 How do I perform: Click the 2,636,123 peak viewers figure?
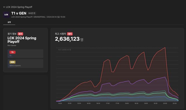pos(67,39)
